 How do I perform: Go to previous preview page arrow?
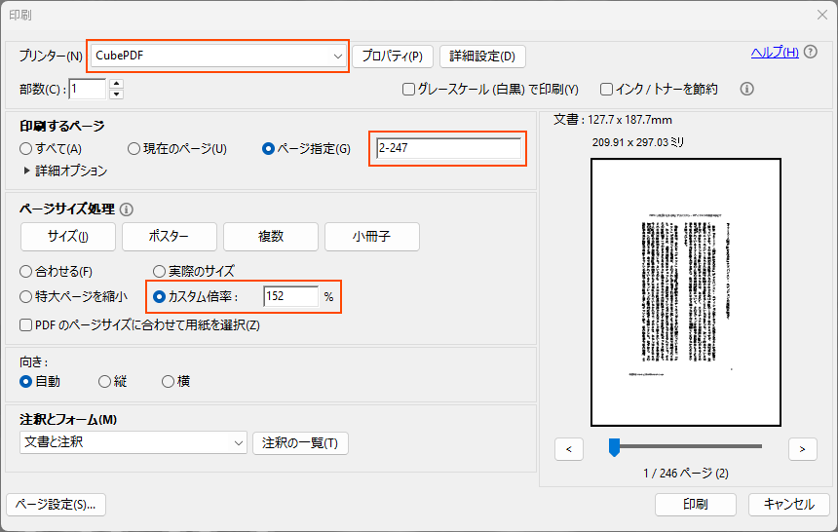[568, 448]
